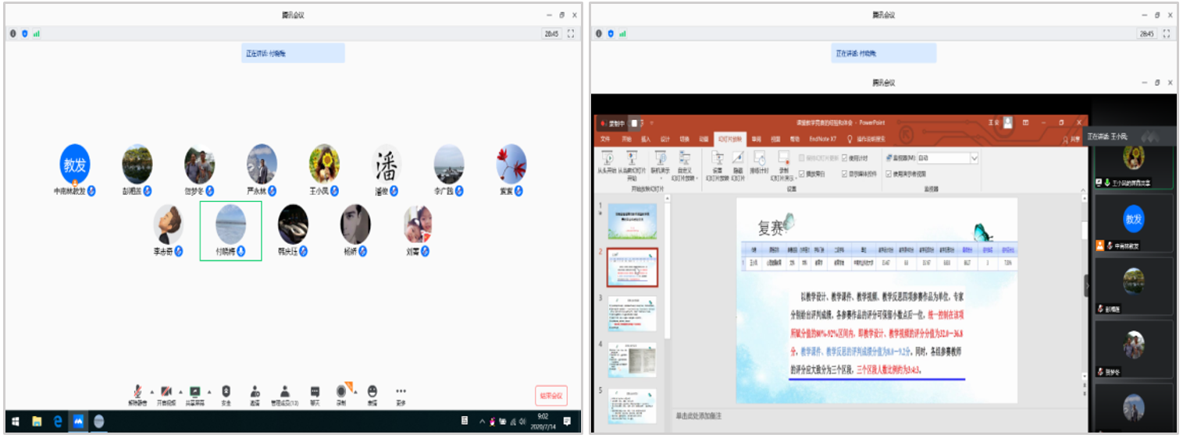The image size is (1183, 438).
Task: Switch to PowerPoint Design (设计) tab
Action: (665, 139)
